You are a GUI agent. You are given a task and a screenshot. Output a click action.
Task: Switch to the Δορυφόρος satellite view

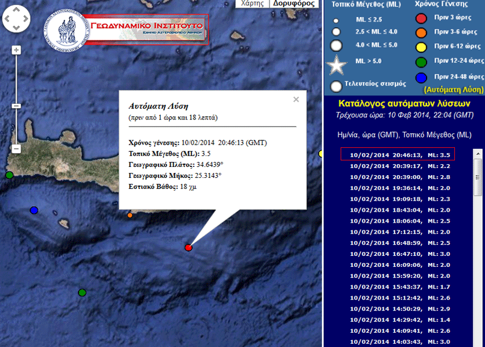click(x=294, y=3)
